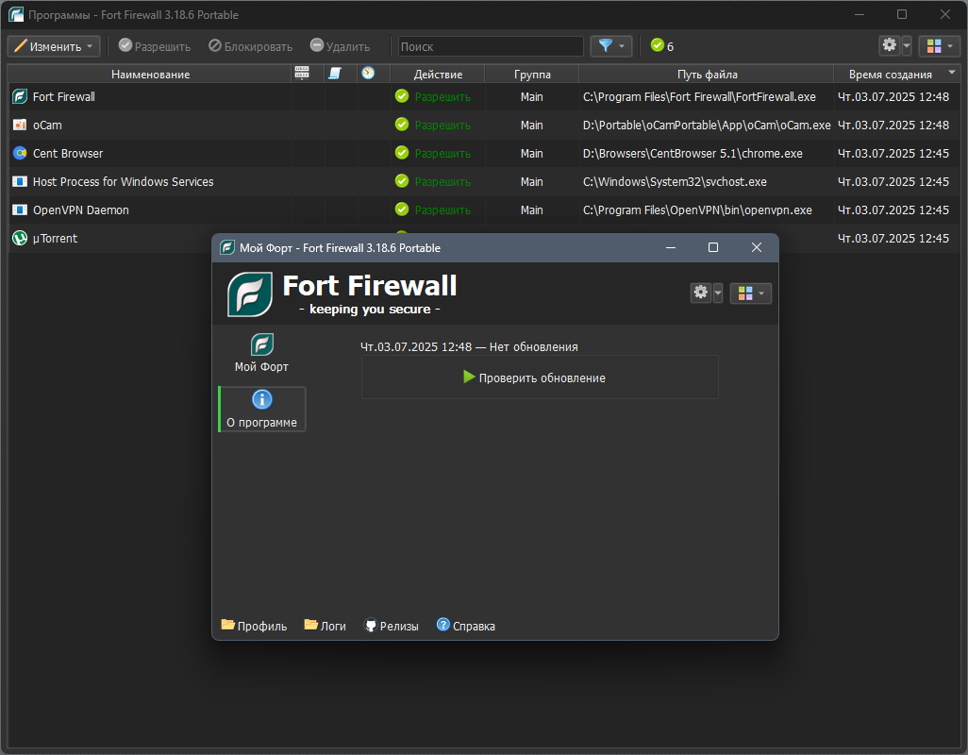Sort by Наименование column header
The height and width of the screenshot is (755, 968).
[150, 74]
